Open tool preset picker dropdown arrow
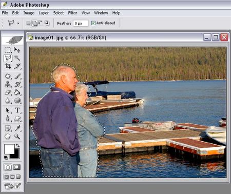Viewport: 231px width, 194px height. click(x=18, y=23)
